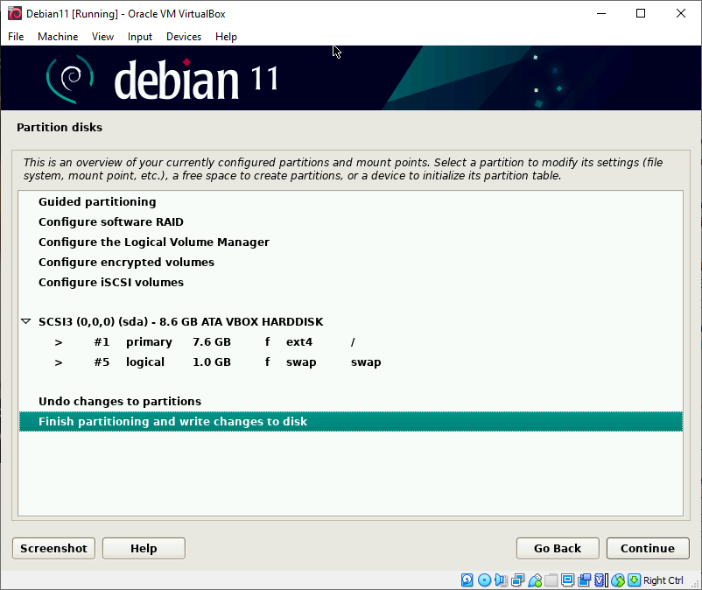Click the VirtualBox window title icon

click(x=15, y=13)
